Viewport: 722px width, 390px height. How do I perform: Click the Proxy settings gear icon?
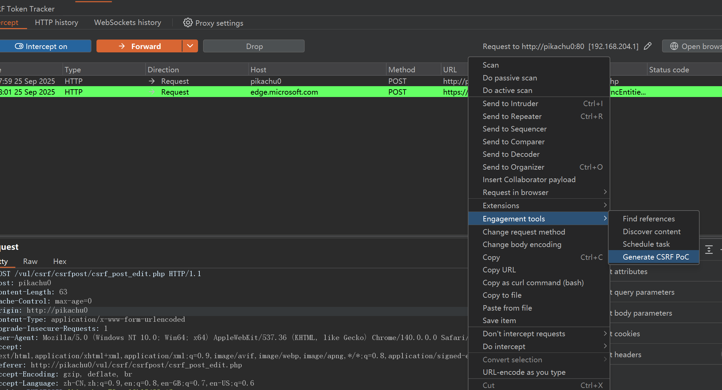(x=188, y=23)
